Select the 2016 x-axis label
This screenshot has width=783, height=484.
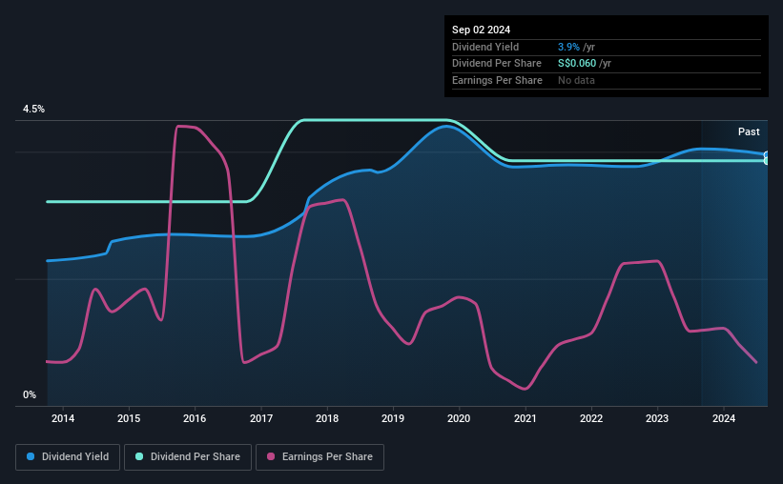[x=195, y=418]
